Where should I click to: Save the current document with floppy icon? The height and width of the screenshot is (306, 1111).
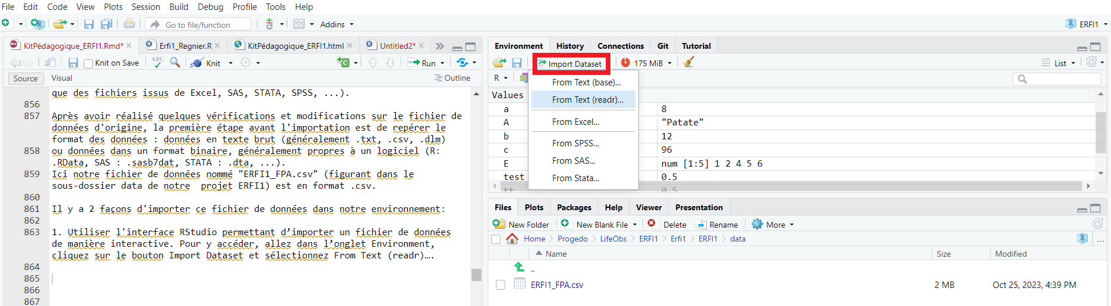[73, 63]
